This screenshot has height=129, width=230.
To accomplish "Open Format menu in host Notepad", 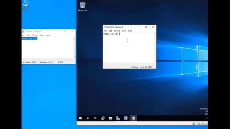I will coord(35,35).
